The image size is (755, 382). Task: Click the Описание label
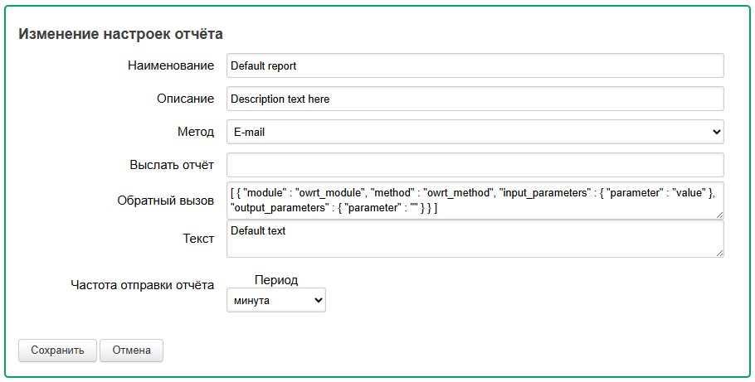(x=185, y=99)
